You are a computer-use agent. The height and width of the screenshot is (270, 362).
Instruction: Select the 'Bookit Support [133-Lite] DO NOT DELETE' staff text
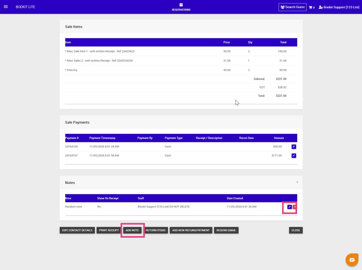(164, 207)
